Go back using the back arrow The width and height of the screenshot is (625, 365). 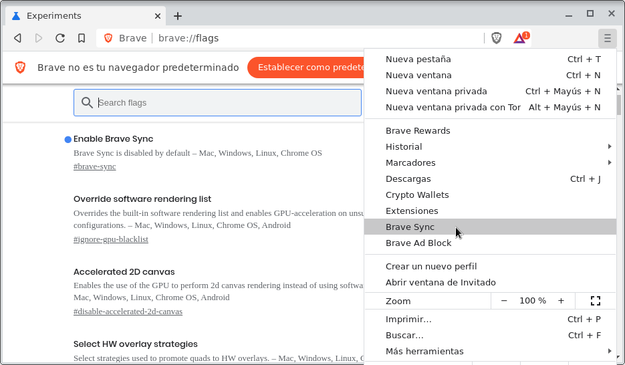pos(17,38)
